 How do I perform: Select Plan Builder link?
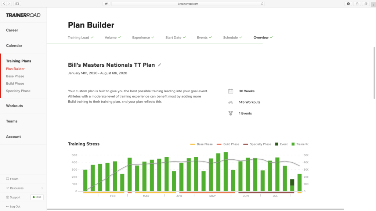click(x=15, y=69)
